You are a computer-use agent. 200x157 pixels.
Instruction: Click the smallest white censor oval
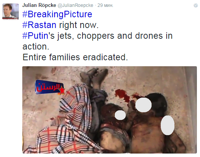(120, 115)
